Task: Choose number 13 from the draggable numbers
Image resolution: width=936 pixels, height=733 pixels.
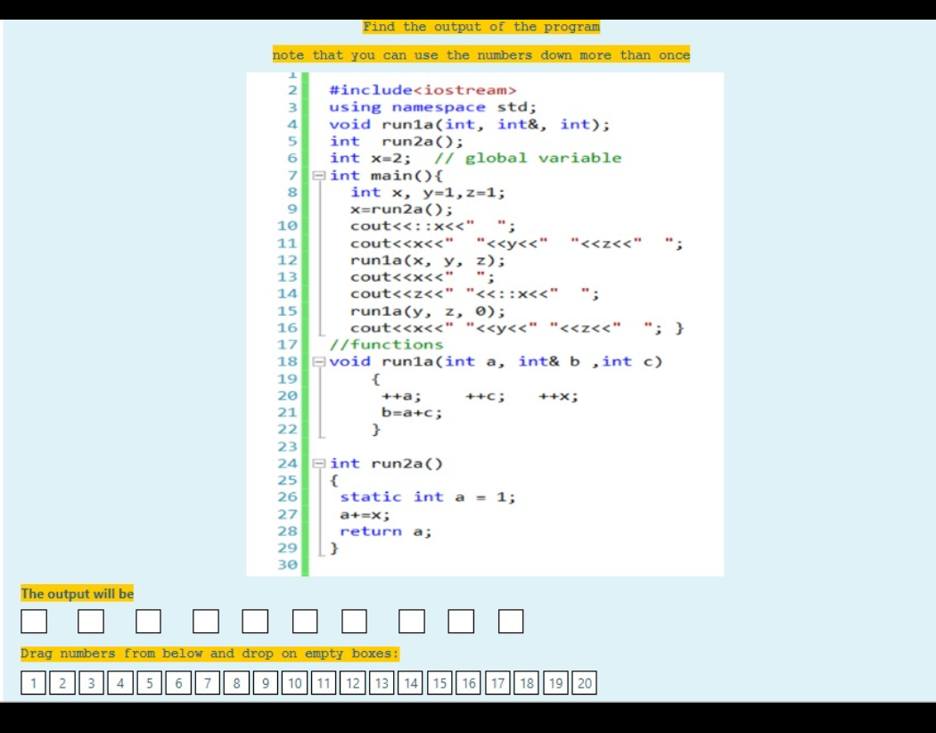Action: pos(381,683)
